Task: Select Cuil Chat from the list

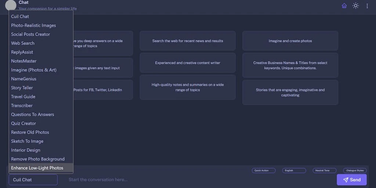Action: [41, 16]
